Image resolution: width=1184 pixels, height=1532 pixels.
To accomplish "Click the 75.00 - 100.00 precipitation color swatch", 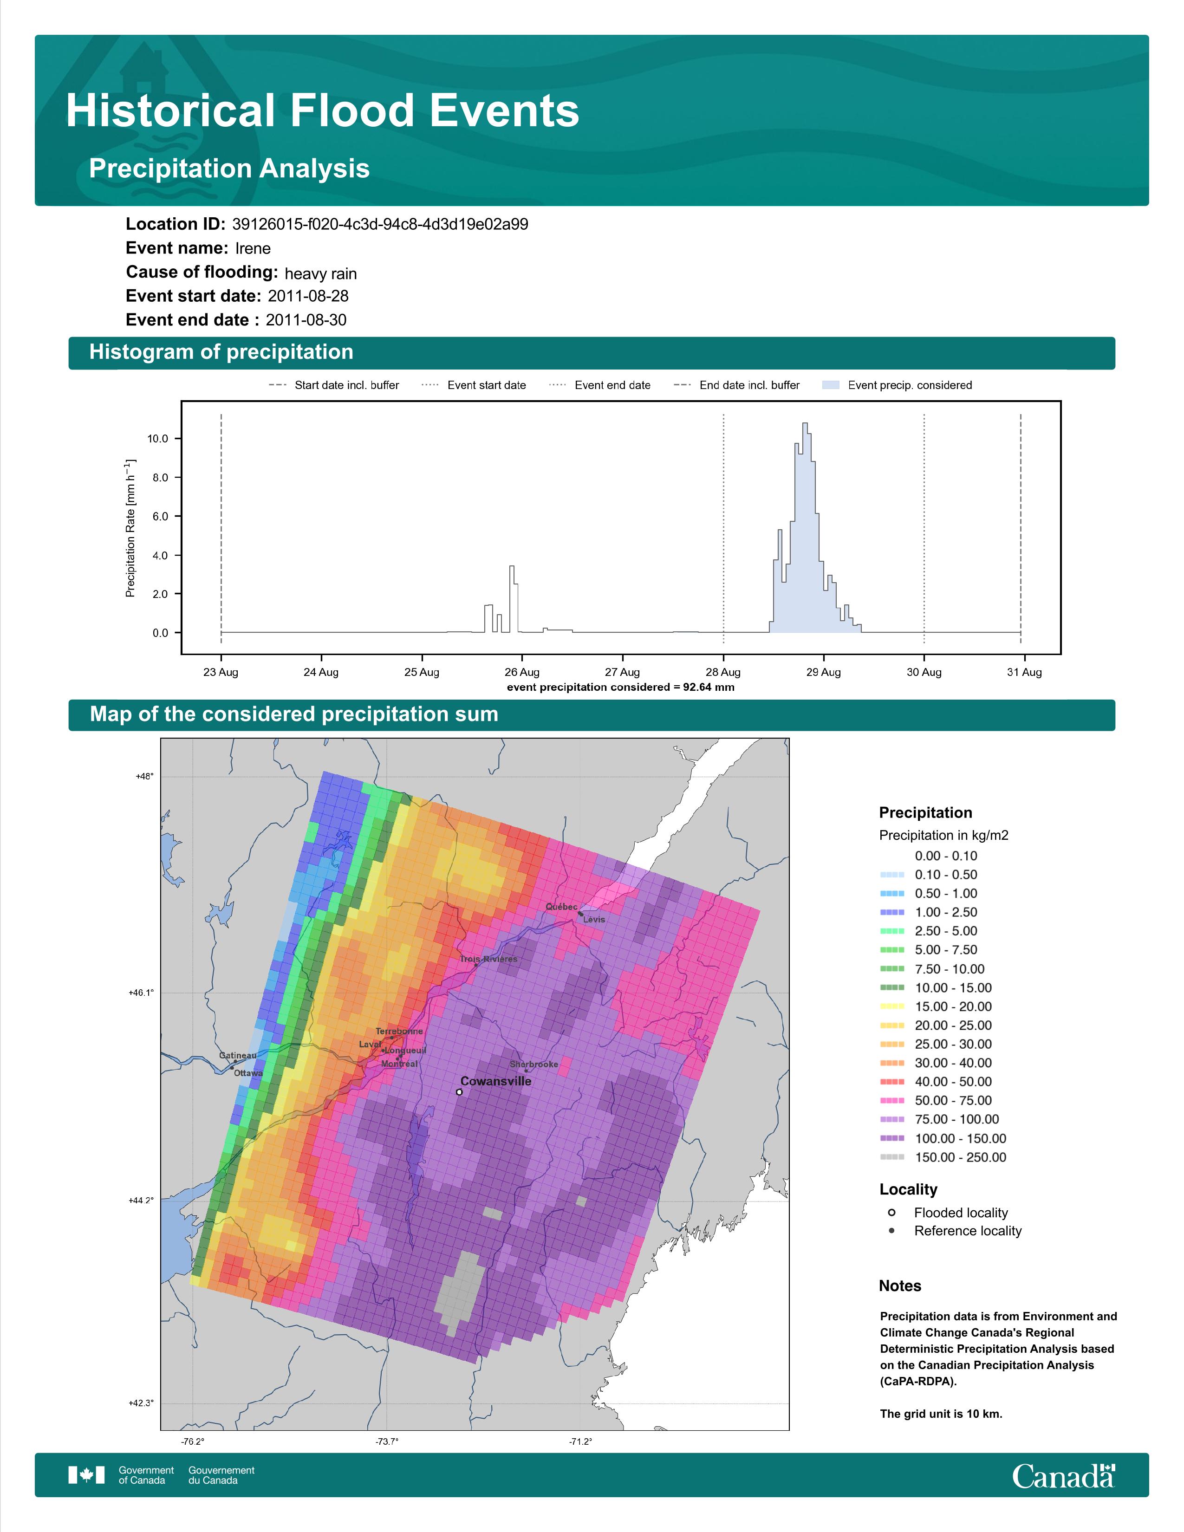I will pos(892,1120).
